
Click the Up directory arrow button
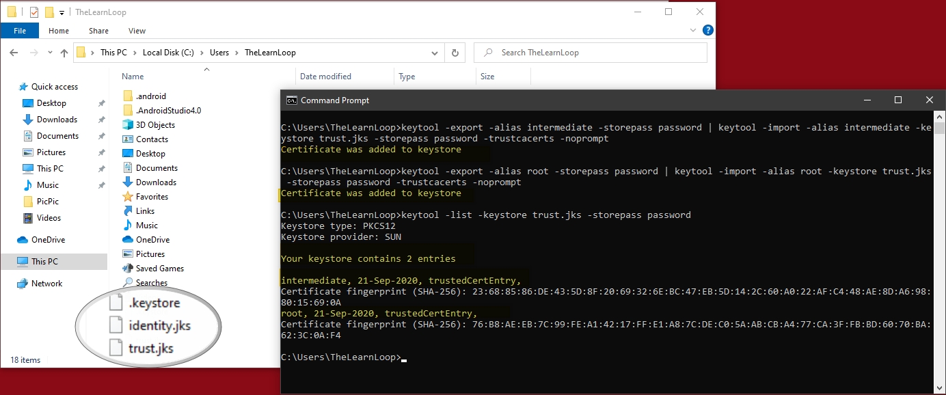(x=64, y=53)
